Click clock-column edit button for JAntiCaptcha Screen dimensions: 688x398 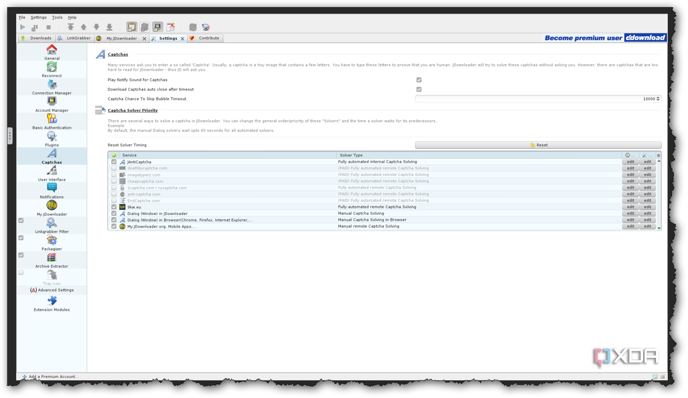(x=631, y=162)
